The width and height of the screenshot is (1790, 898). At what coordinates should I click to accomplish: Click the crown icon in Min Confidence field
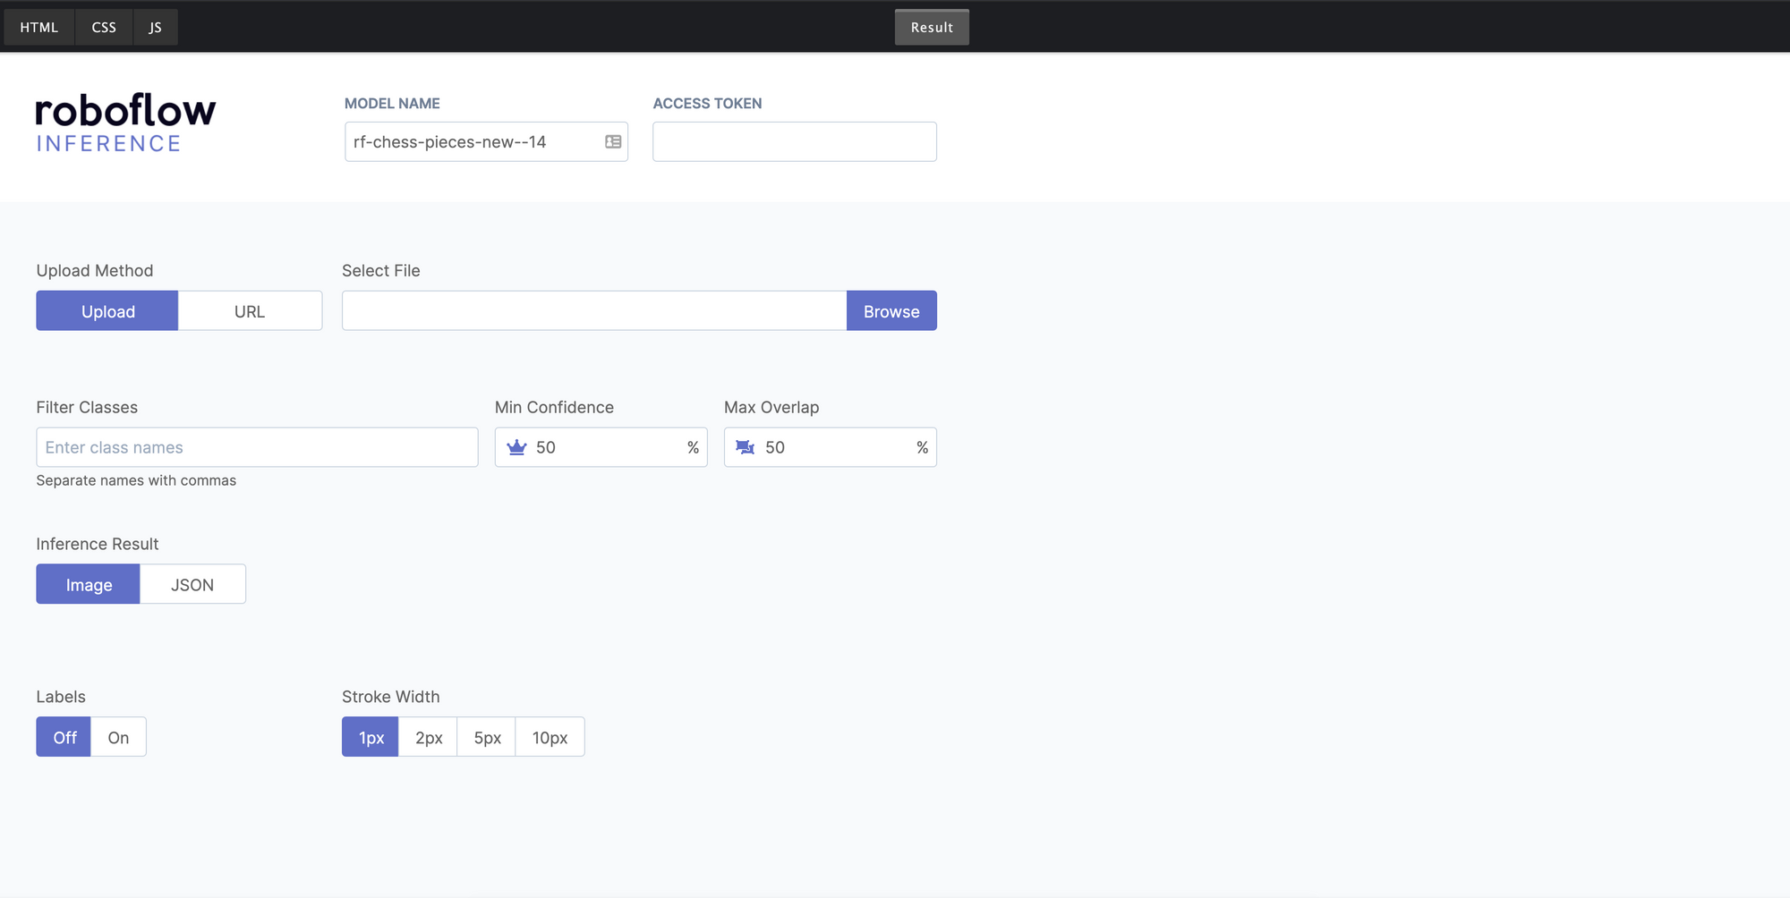click(x=516, y=447)
